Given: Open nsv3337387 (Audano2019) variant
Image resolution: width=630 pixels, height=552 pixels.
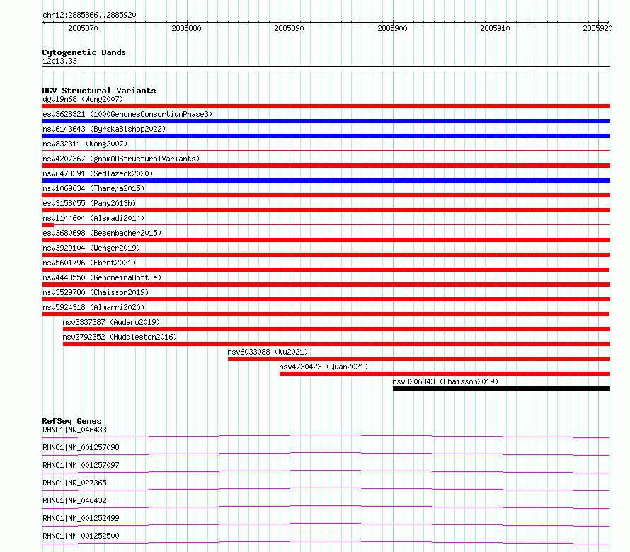Looking at the screenshot, I should (x=111, y=322).
